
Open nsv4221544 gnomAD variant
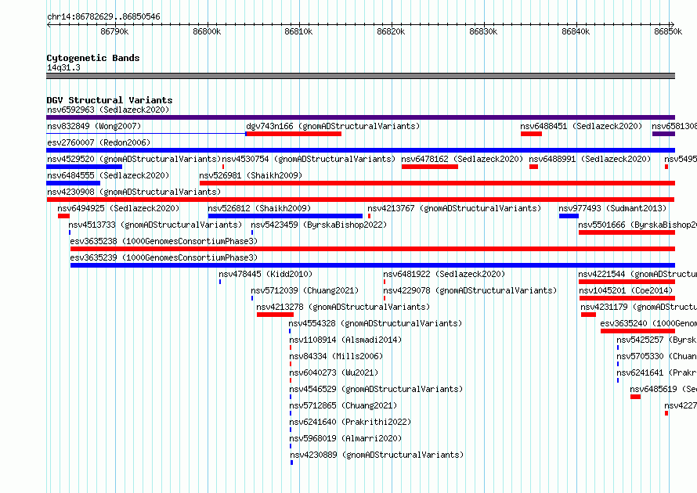tap(637, 274)
